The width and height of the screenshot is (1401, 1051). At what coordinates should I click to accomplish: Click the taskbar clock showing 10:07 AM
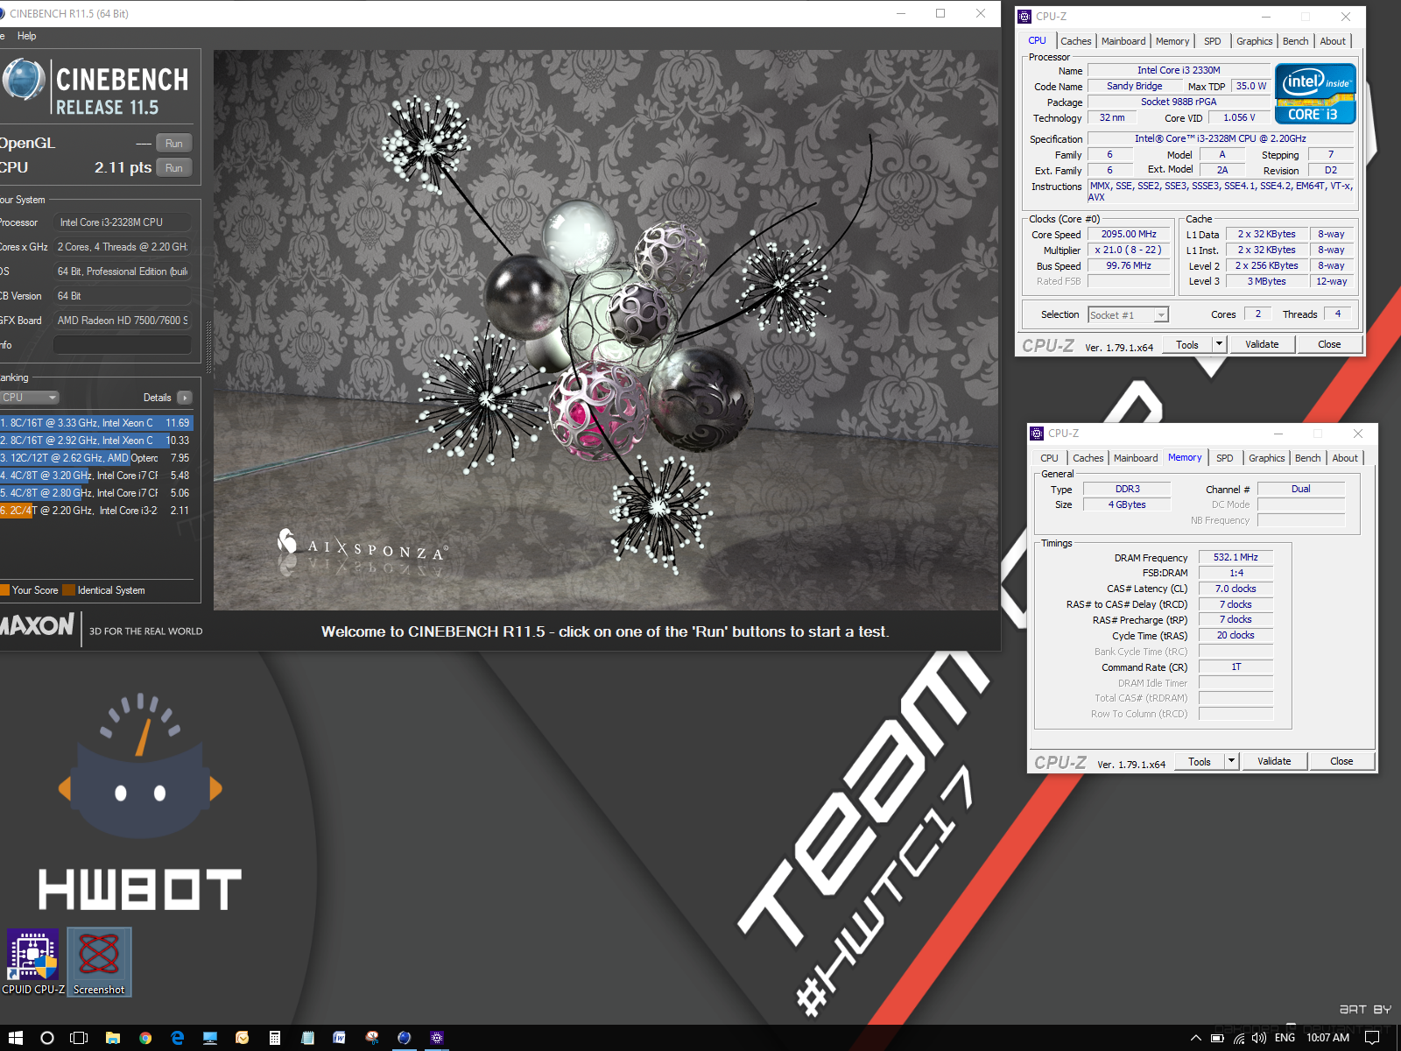point(1327,1038)
